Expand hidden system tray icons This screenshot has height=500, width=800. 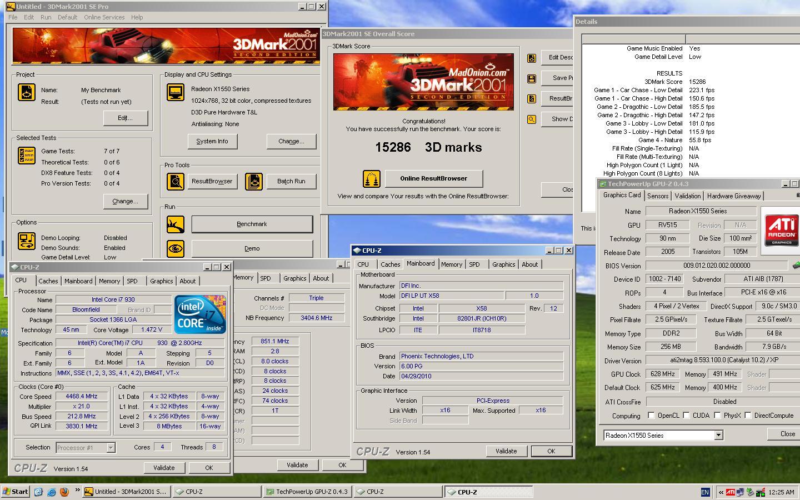pos(721,492)
